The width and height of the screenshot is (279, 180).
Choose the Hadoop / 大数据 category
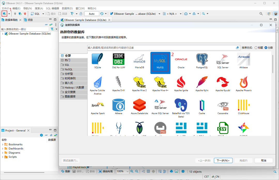pos(74,87)
